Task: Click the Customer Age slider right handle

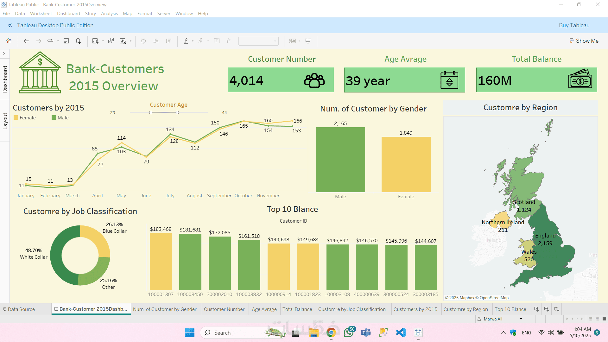Action: tap(177, 112)
